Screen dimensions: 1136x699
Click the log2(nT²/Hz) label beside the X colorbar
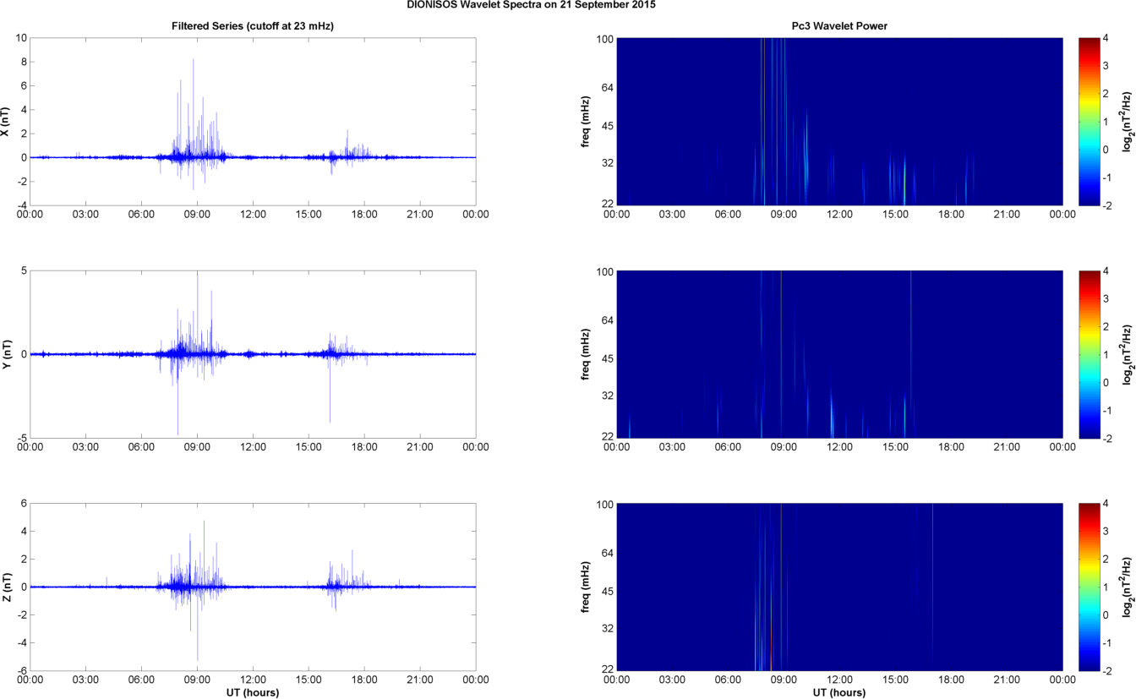1128,122
